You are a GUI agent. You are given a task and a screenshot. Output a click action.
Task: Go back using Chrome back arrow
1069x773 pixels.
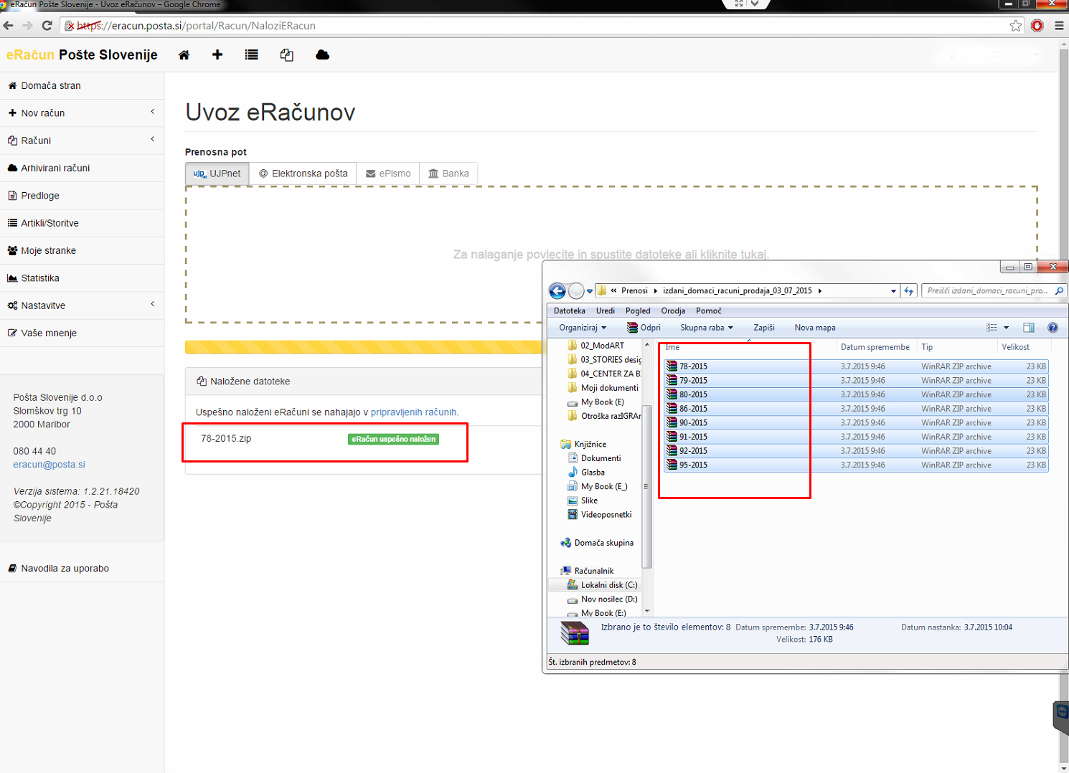click(x=9, y=26)
